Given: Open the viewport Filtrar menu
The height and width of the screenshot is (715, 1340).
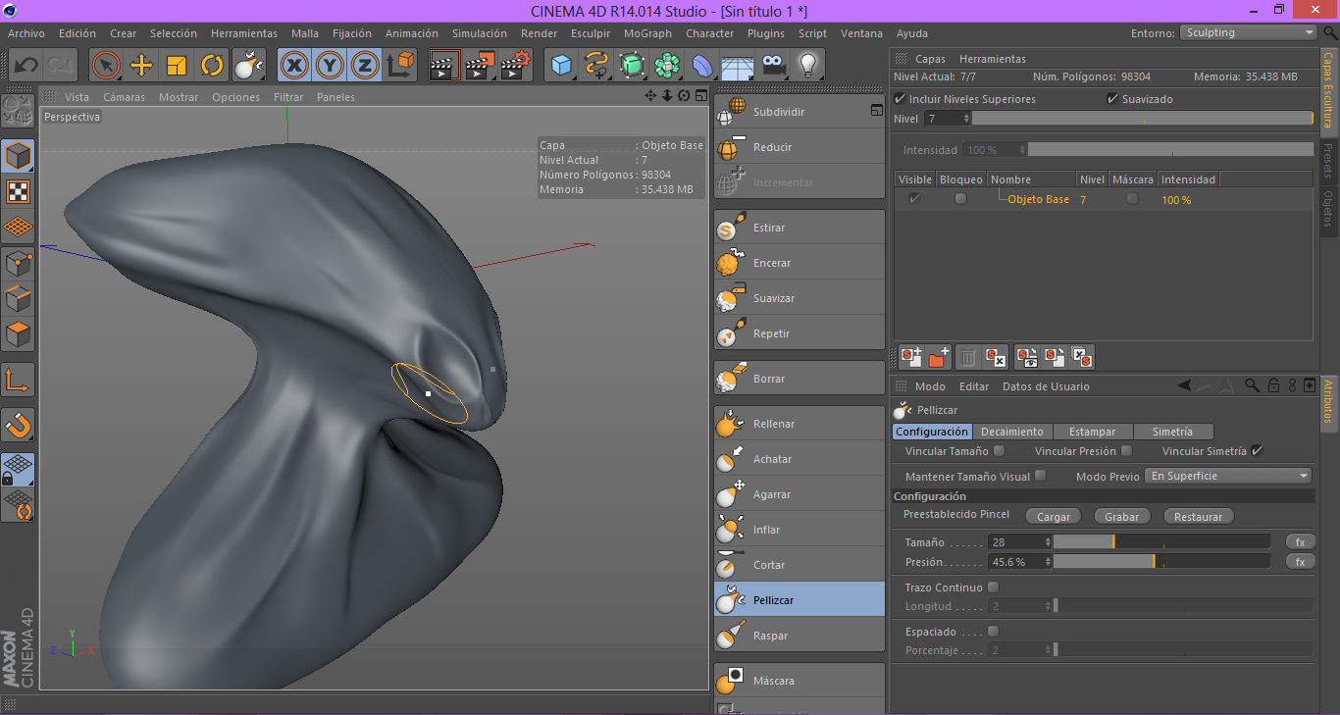Looking at the screenshot, I should tap(288, 97).
